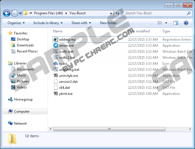Click the version2.dat file name

click(x=68, y=82)
